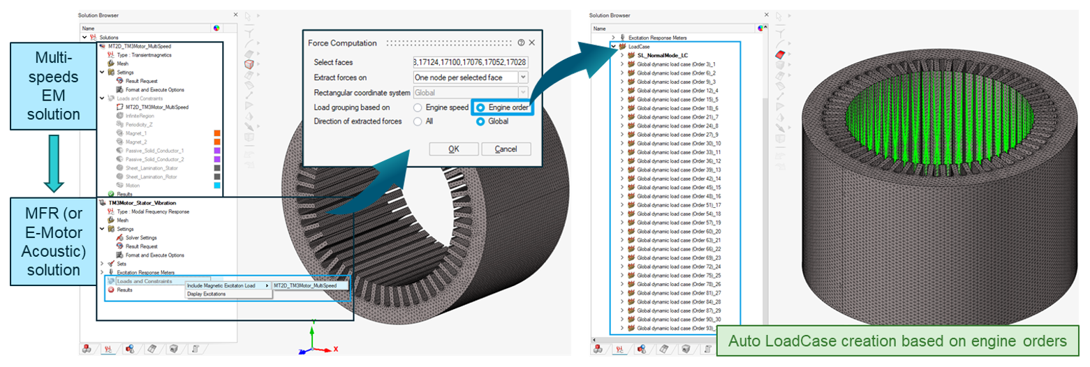Click the Mesh icon under TM3Motor_Stator_Vibration
Screen dimensions: 1090x367
[x=112, y=219]
